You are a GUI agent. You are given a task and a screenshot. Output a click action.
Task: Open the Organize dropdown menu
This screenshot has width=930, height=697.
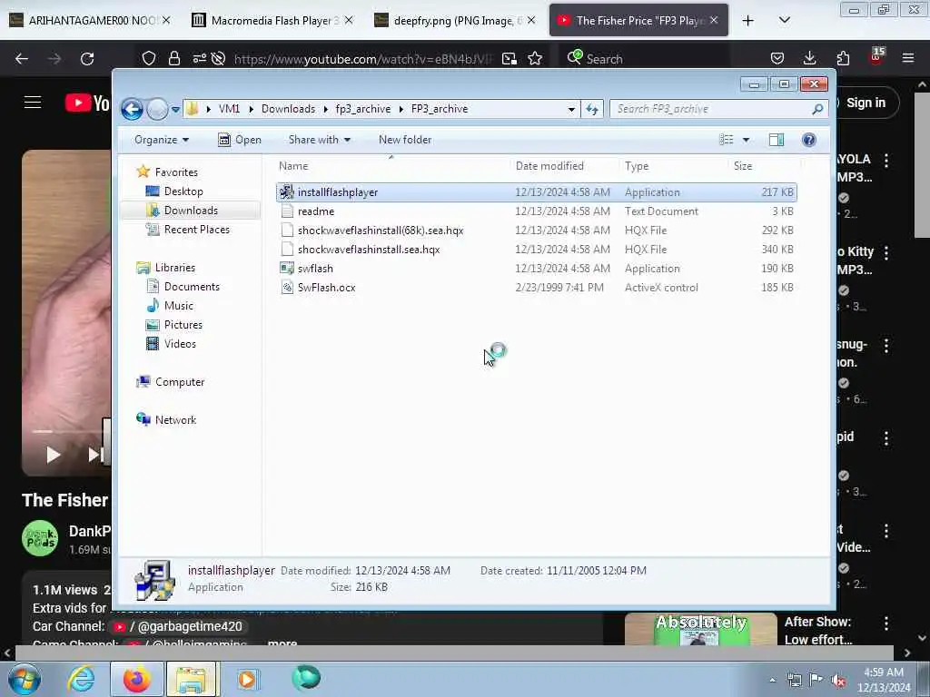(x=162, y=140)
